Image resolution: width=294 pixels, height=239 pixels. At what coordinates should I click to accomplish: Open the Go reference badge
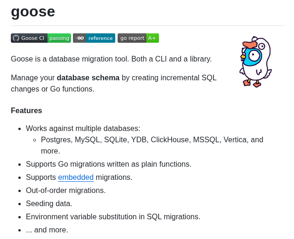[x=94, y=38]
